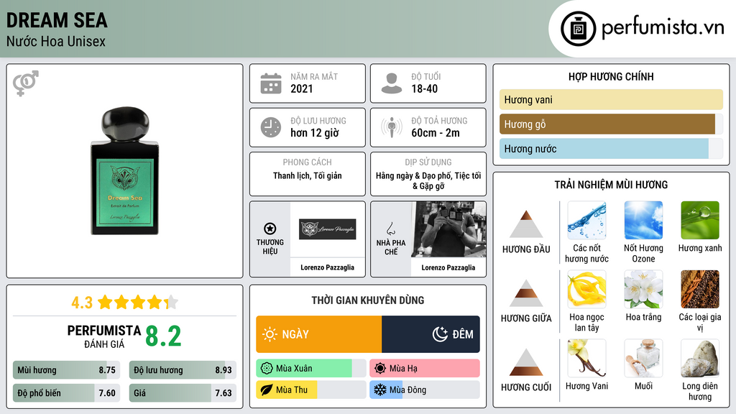This screenshot has height=414, width=736.
Task: Click the Mùa Đông season bar
Action: click(x=424, y=390)
